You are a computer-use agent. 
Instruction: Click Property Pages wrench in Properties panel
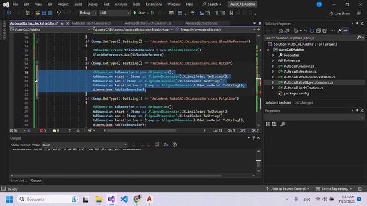pyautogui.click(x=283, y=124)
